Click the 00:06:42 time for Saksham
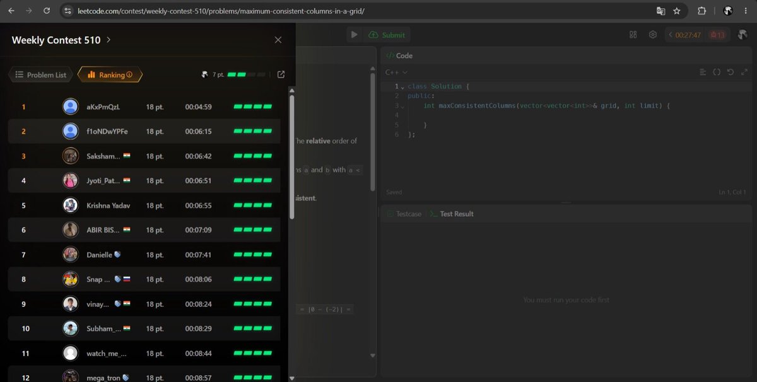 pyautogui.click(x=198, y=156)
